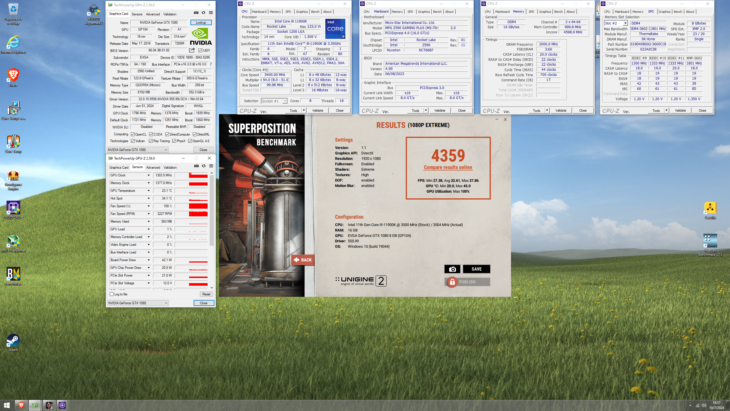Viewport: 730px width, 411px height.
Task: Click the CPU-Z icon in the taskbar
Action: tap(62, 405)
